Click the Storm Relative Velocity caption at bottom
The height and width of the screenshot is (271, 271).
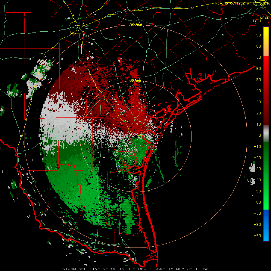point(135,269)
